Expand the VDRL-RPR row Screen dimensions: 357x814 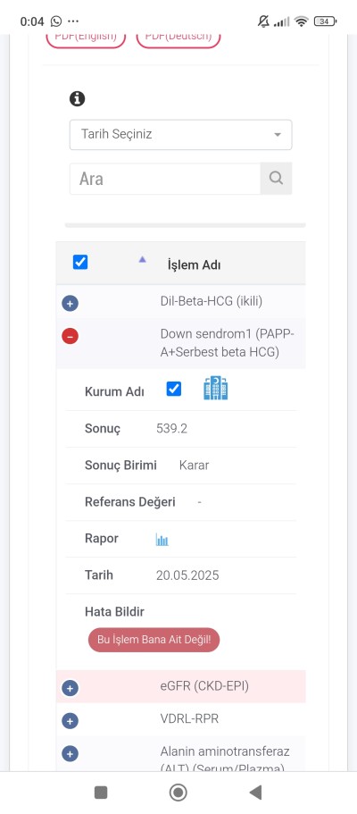(x=70, y=721)
